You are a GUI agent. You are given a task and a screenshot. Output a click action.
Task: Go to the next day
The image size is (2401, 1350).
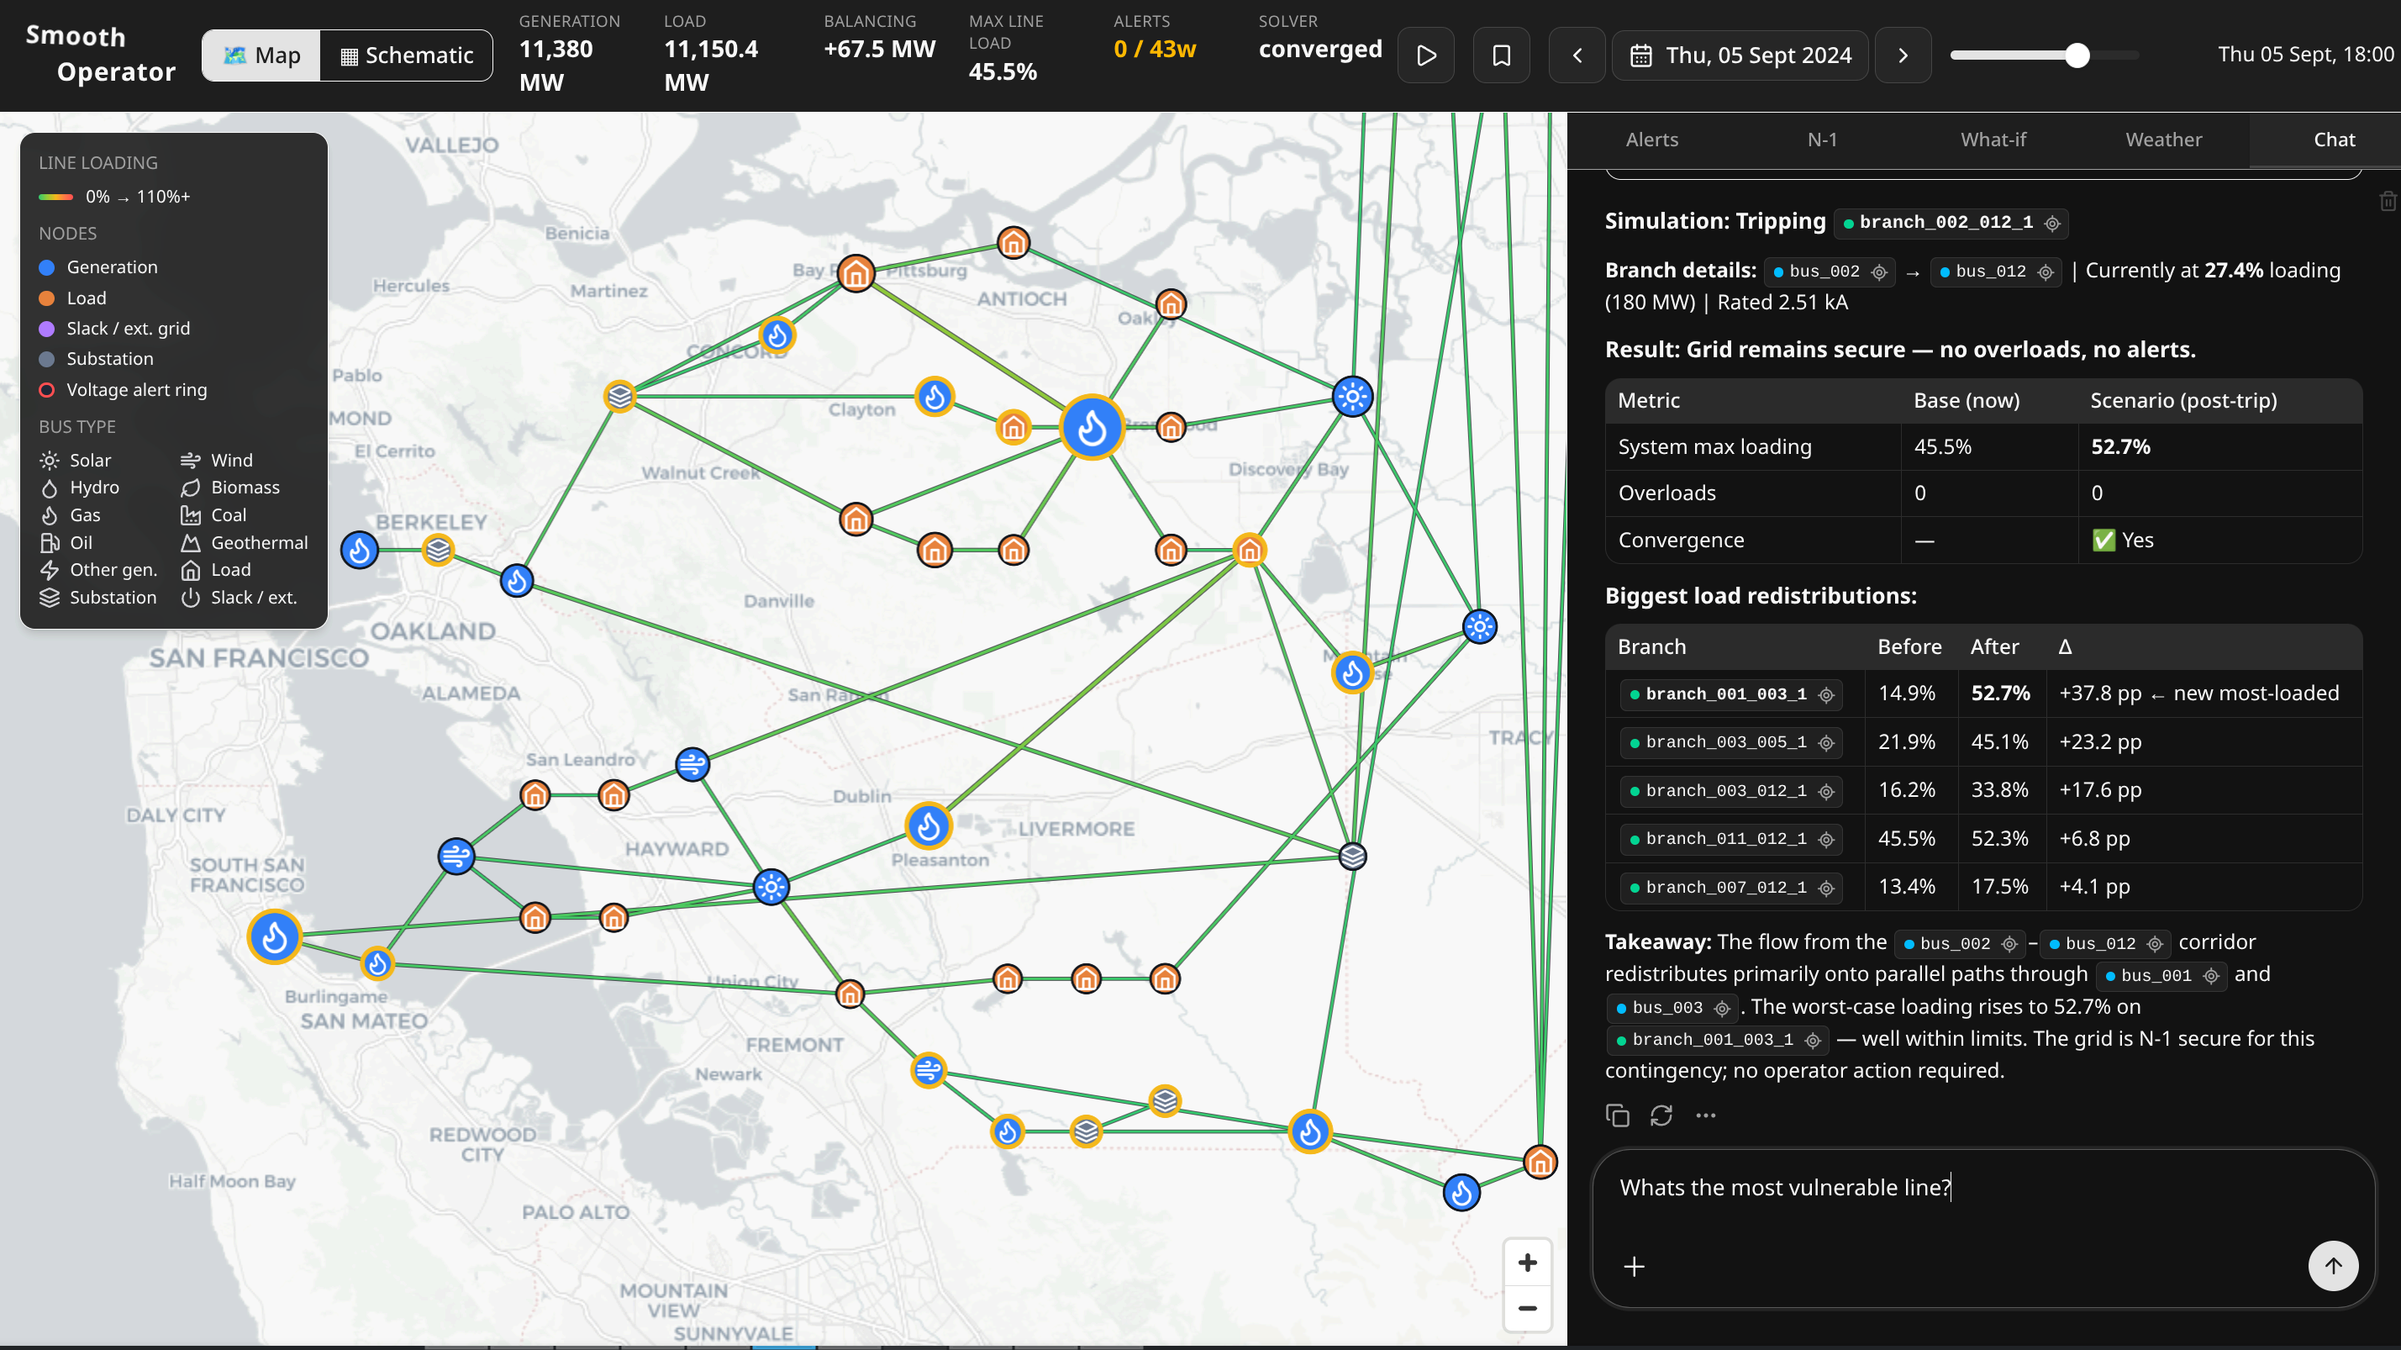1903,56
